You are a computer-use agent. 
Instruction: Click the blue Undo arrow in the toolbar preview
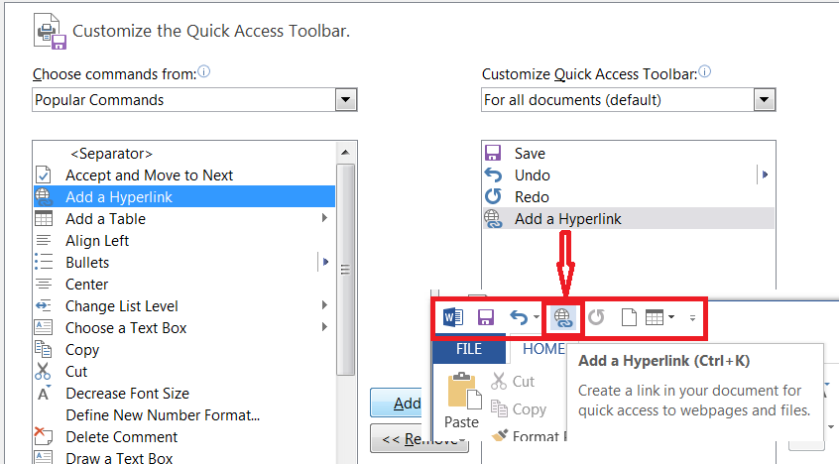click(518, 317)
